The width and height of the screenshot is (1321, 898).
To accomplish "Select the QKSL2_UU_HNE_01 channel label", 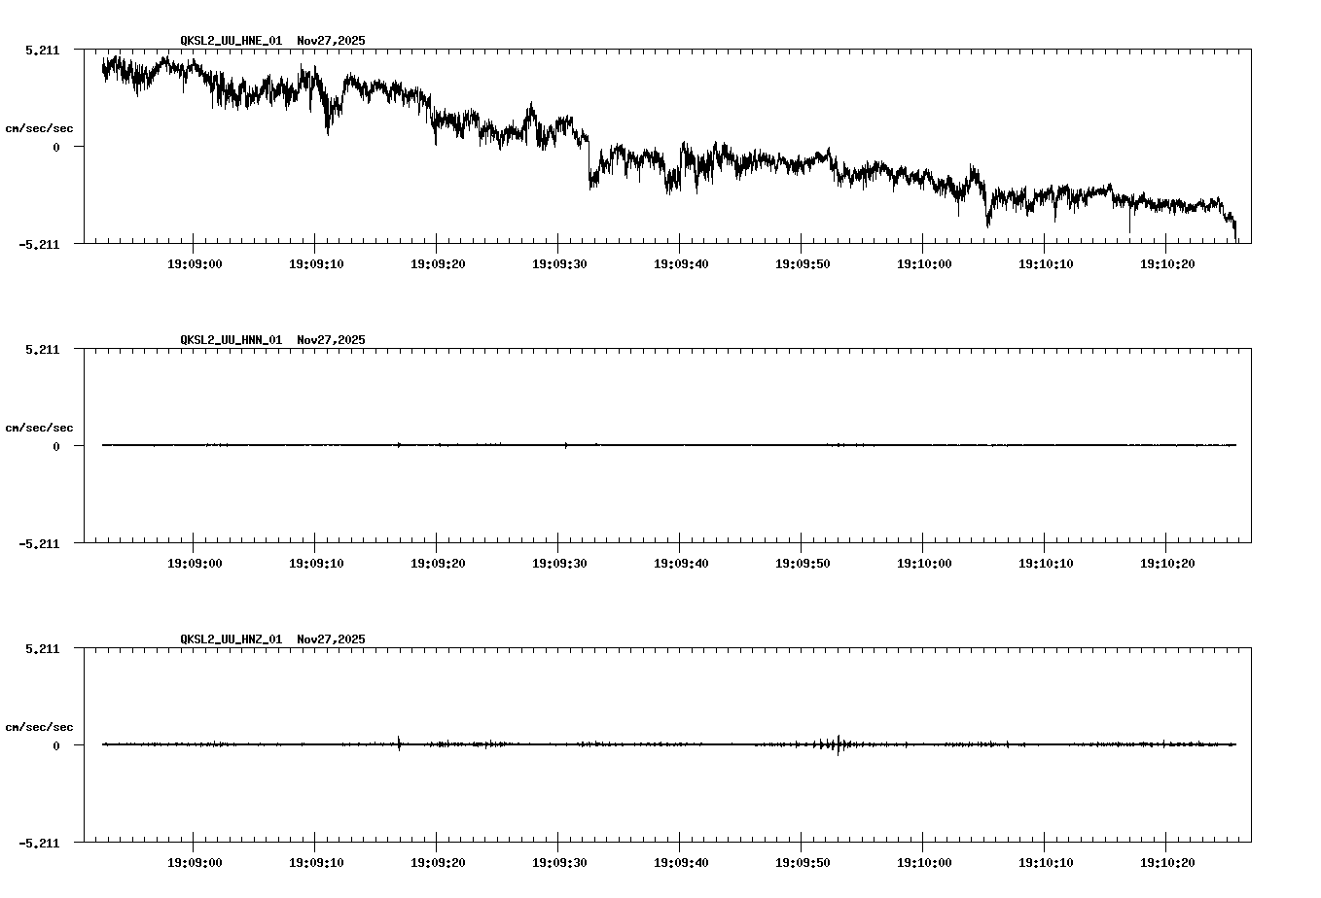I will click(230, 42).
